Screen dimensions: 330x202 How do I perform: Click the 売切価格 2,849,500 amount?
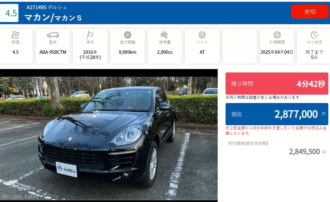click(304, 151)
